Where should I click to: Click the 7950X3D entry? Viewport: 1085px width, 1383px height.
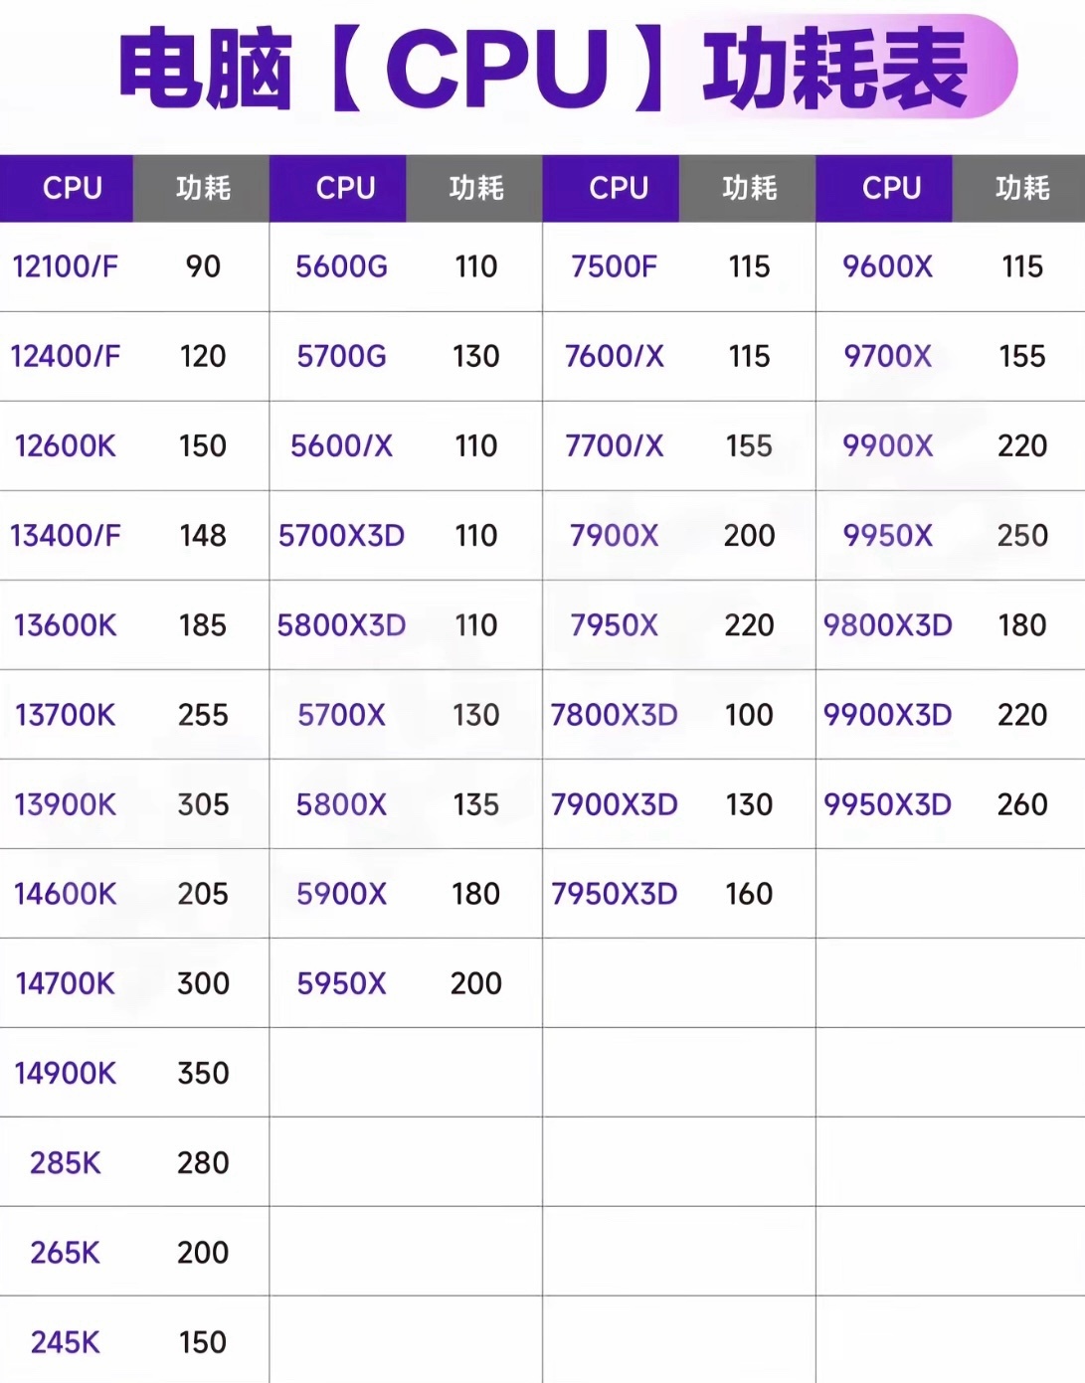614,894
